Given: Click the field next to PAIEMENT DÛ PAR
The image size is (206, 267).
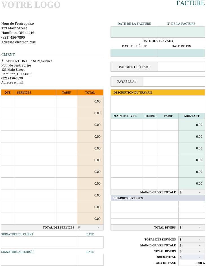Looking at the screenshot, I should click(181, 67).
